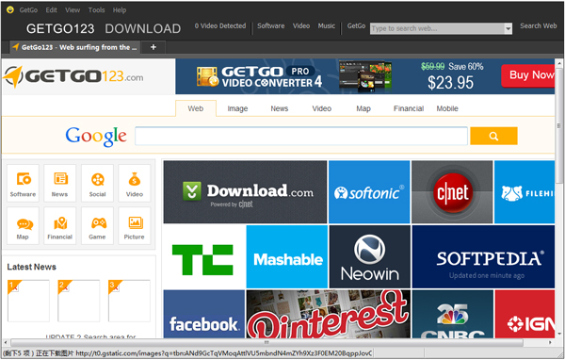Screen dimensions: 565x360
Task: Open the Softonic tile
Action: click(369, 192)
